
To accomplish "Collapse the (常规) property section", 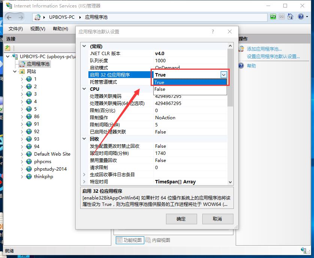I will [84, 46].
